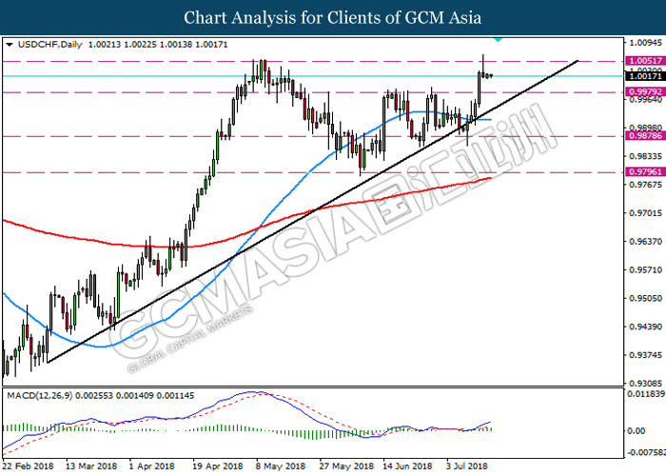Click the 0.95050 price axis value
The image size is (666, 476).
point(646,298)
